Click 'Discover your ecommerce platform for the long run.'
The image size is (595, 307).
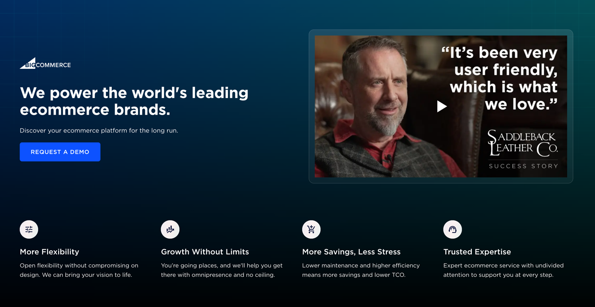tap(99, 130)
